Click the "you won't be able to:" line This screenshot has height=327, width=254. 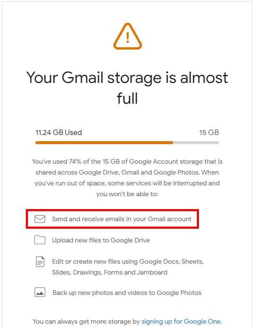pos(127,194)
